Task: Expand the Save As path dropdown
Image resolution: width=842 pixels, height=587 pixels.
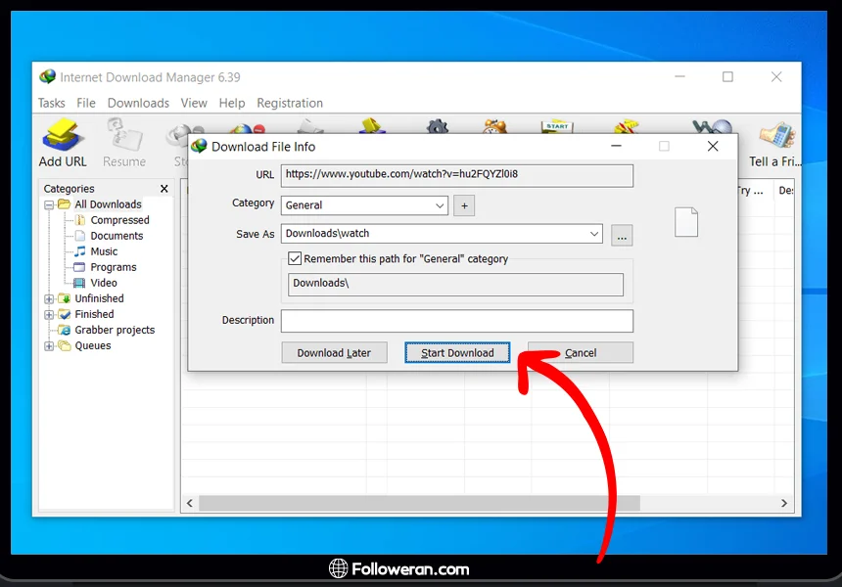Action: tap(594, 234)
